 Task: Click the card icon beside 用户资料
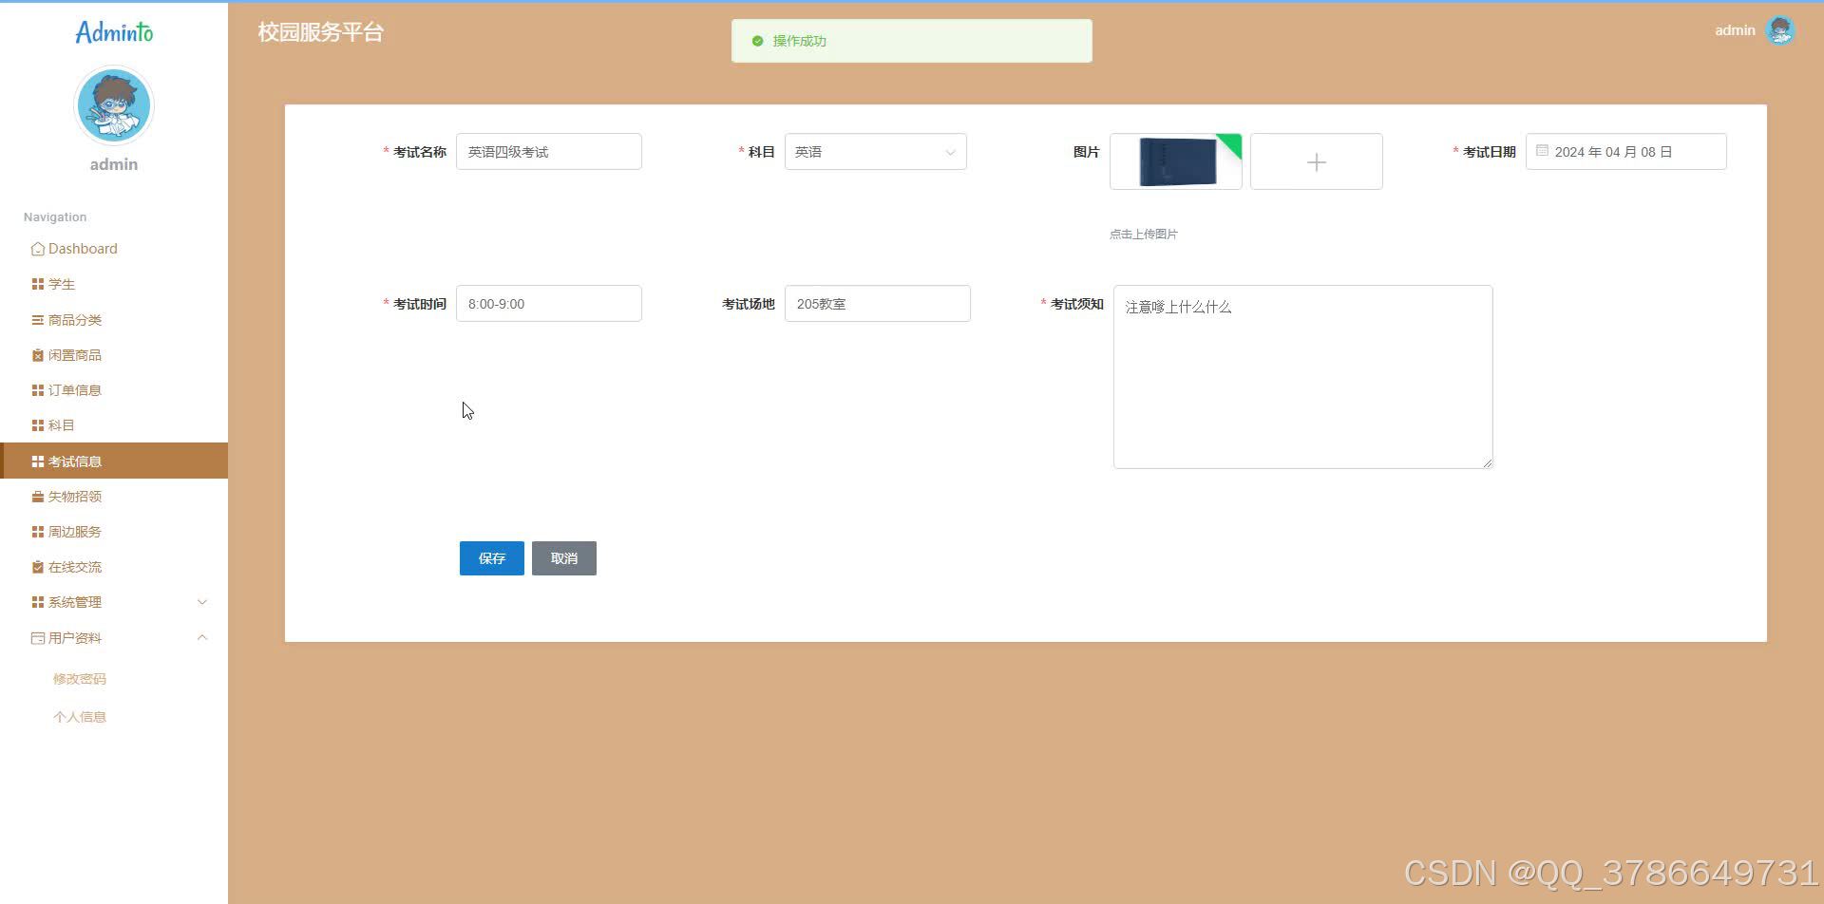click(38, 638)
